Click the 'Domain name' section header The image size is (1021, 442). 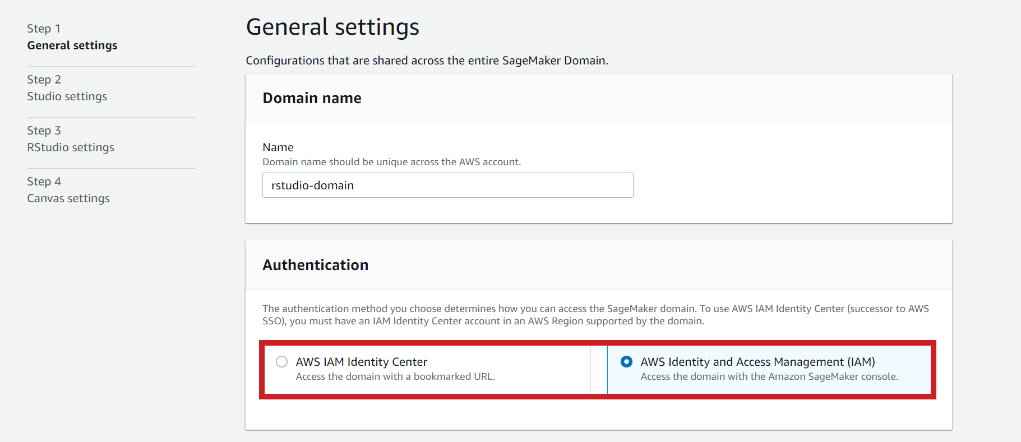click(x=312, y=98)
